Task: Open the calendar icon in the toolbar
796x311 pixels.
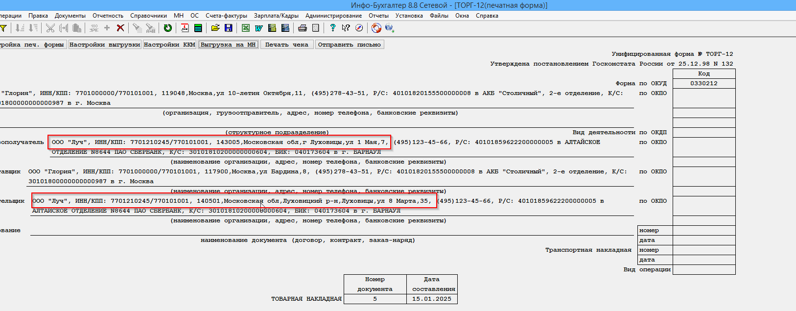Action: coord(185,28)
